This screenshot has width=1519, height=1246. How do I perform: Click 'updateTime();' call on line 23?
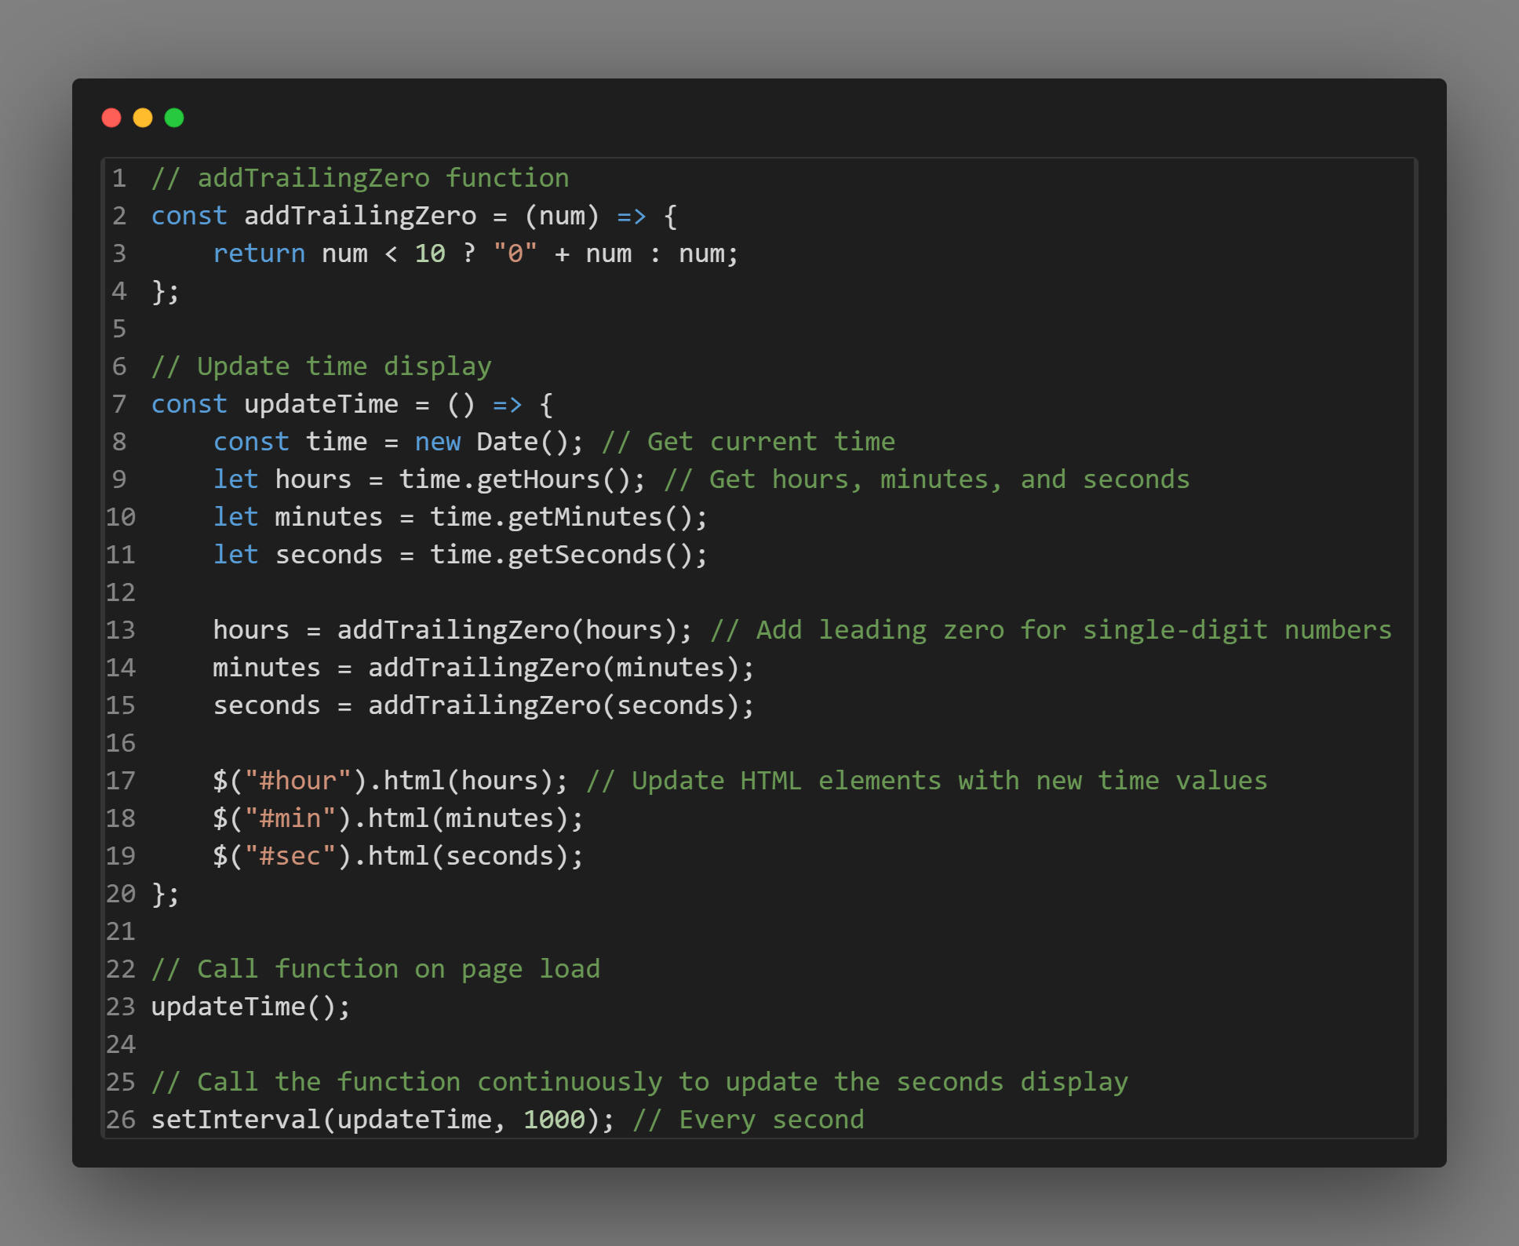pos(251,1007)
